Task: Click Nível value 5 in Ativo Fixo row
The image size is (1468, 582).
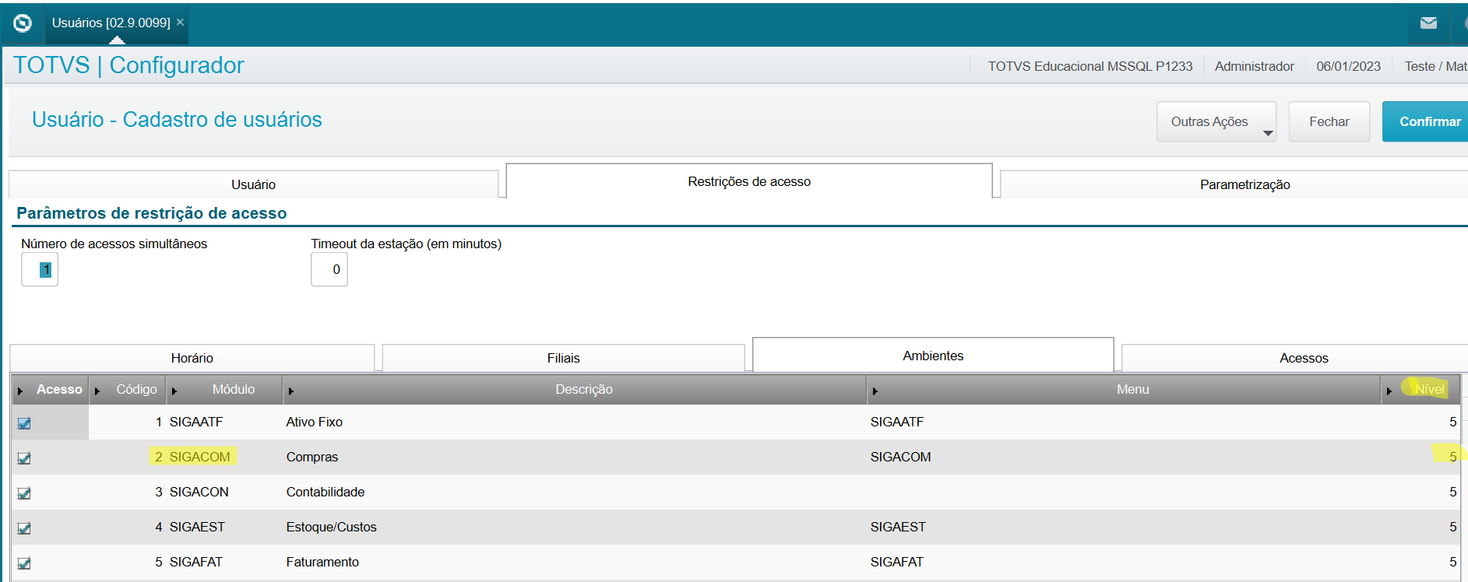Action: 1452,422
